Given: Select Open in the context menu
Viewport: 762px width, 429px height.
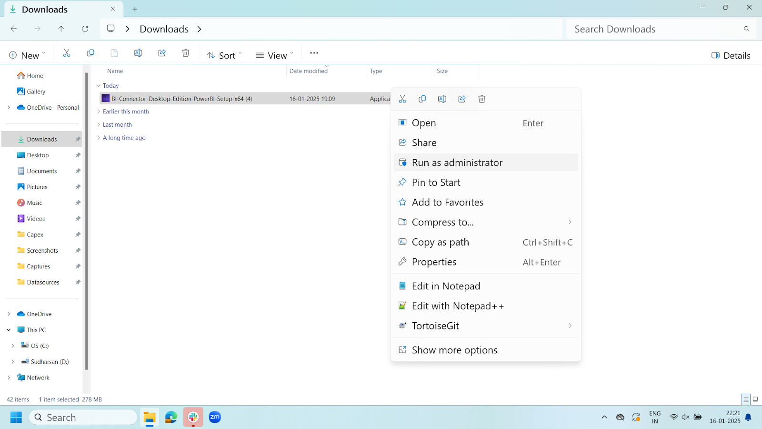Looking at the screenshot, I should [x=486, y=123].
